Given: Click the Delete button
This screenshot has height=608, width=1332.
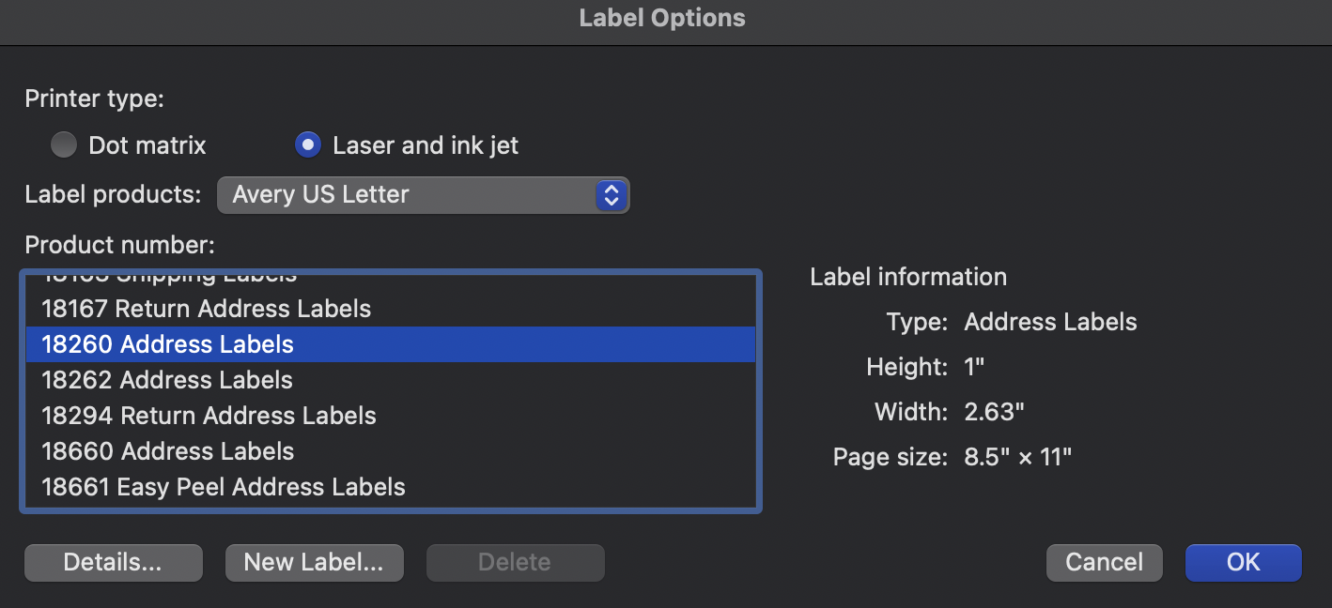Looking at the screenshot, I should [x=515, y=562].
